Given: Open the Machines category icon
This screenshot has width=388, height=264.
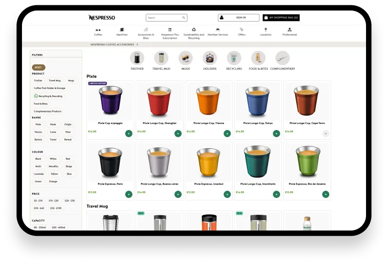Looking at the screenshot, I should click(122, 30).
